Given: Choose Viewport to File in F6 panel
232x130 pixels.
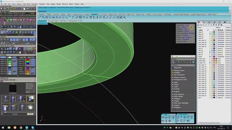Looking at the screenshot, I should click(x=180, y=79).
